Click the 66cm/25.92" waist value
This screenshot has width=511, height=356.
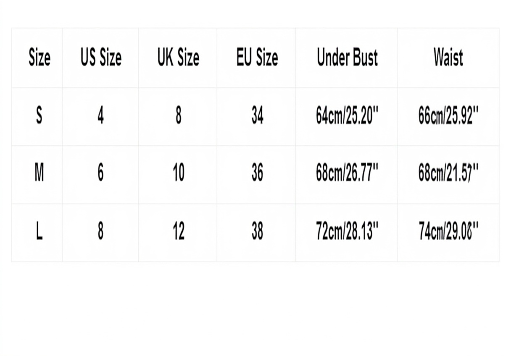448,115
